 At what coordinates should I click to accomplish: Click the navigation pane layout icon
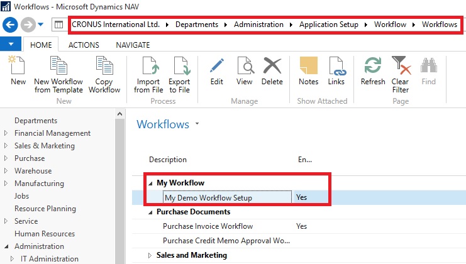pos(58,25)
